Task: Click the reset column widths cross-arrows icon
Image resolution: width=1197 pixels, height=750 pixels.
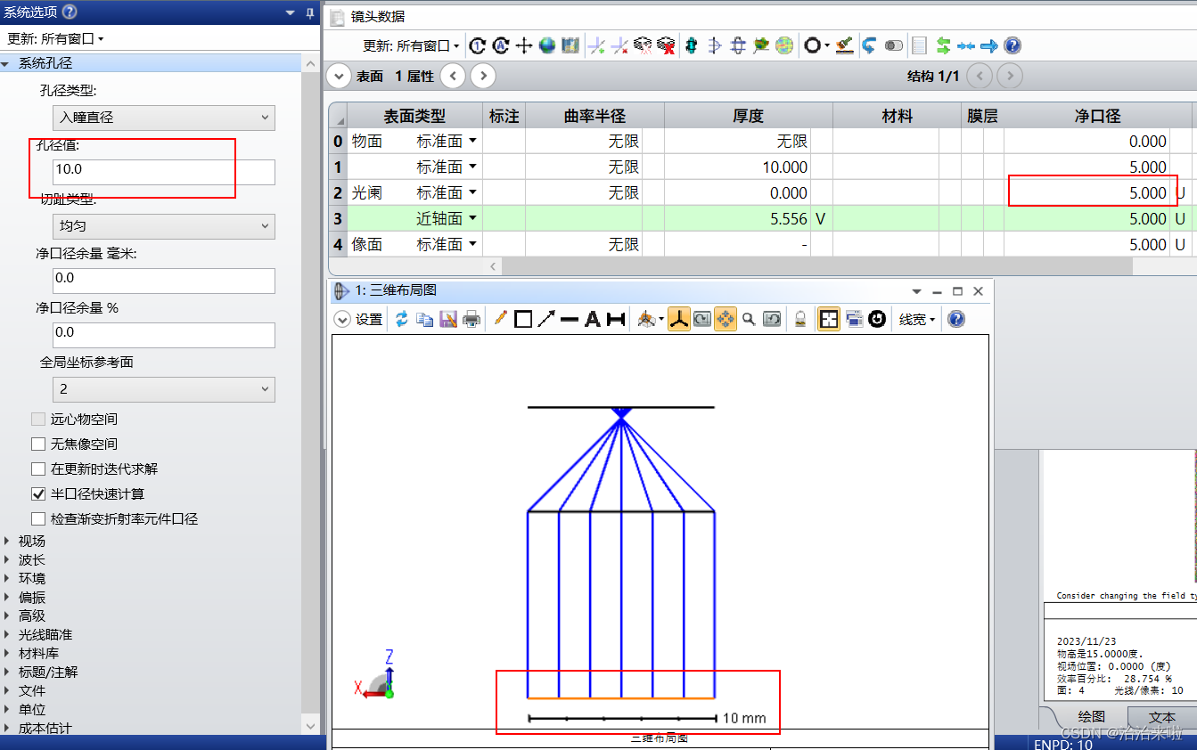Action: click(524, 45)
